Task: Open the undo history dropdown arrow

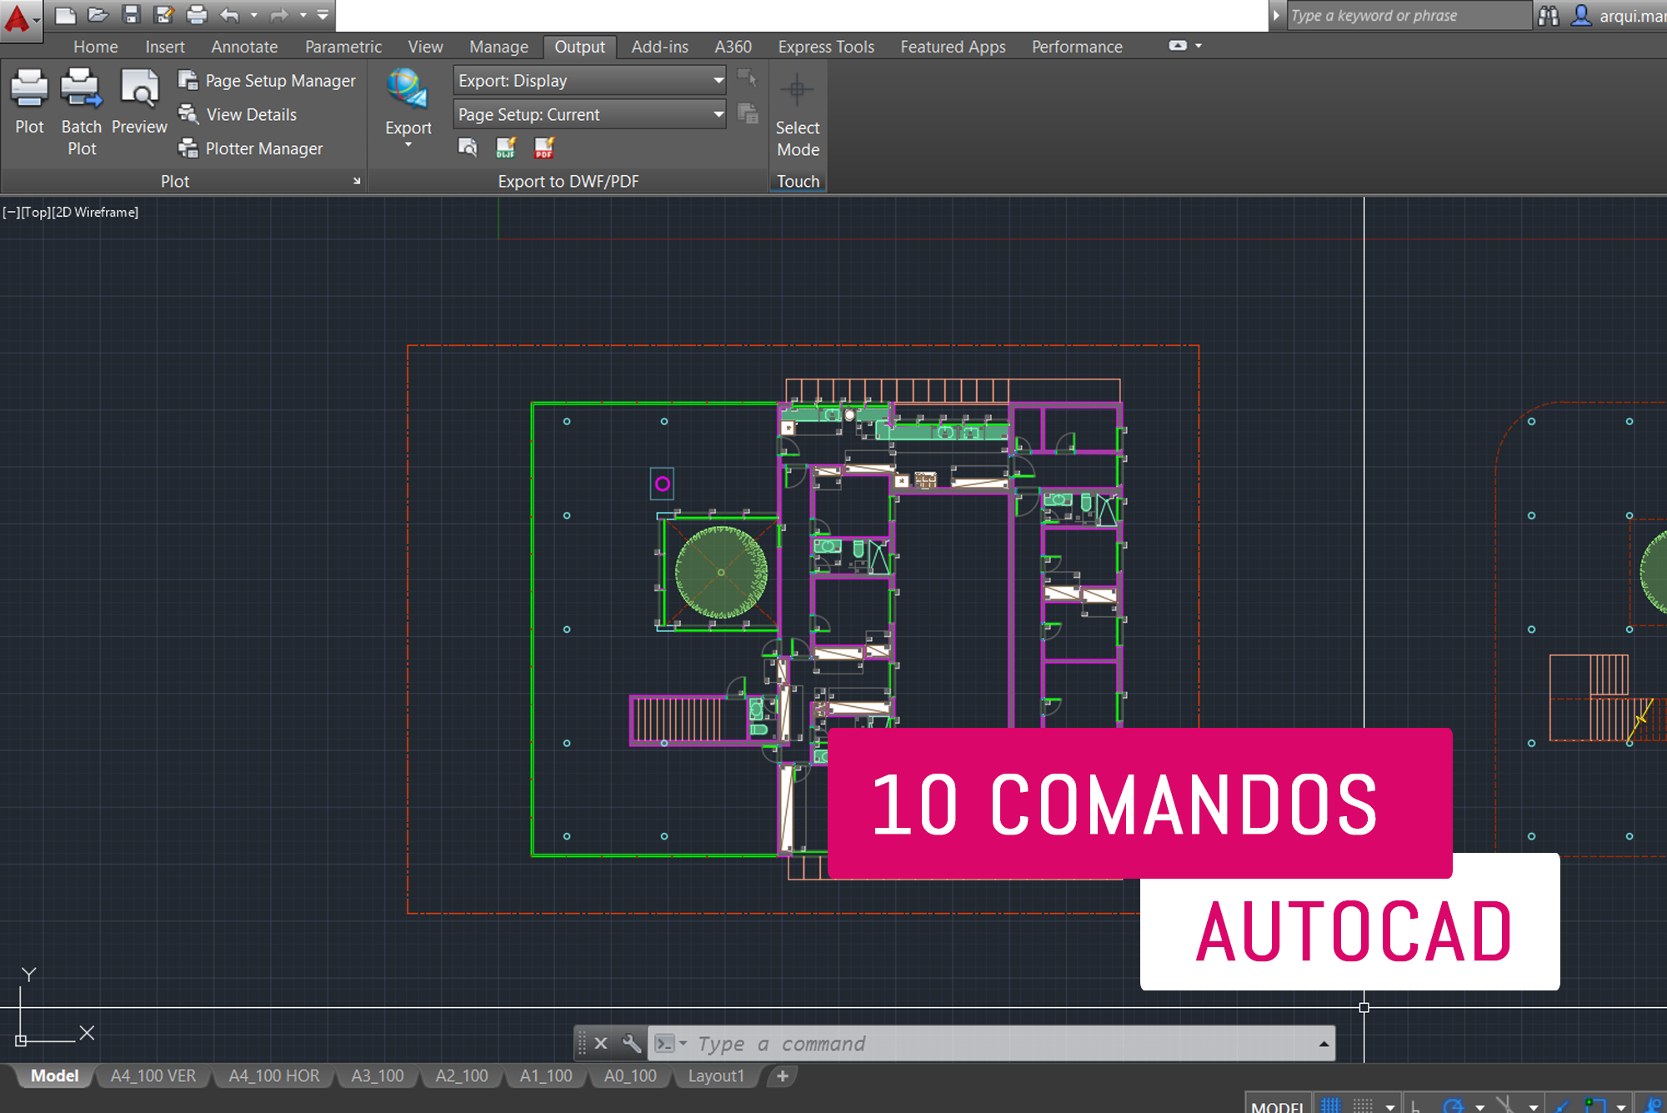Action: 254,15
